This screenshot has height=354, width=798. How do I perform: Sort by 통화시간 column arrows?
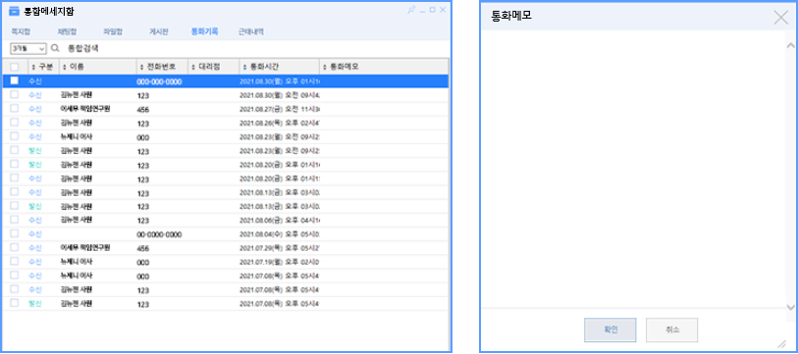pyautogui.click(x=244, y=67)
